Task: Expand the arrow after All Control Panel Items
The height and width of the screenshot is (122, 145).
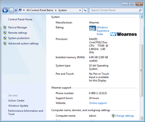Action: click(56, 10)
